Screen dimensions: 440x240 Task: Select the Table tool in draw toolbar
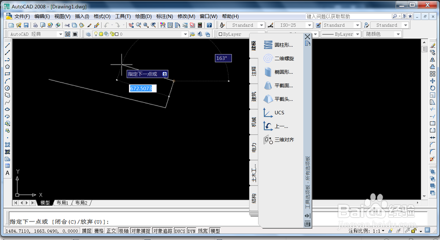[x=7, y=166]
